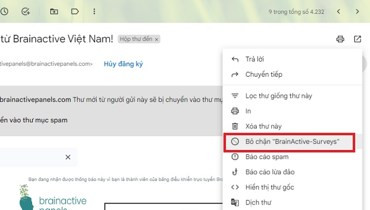Dismiss the notice with X button
Screen dimensions: 370x210
coord(68,157)
